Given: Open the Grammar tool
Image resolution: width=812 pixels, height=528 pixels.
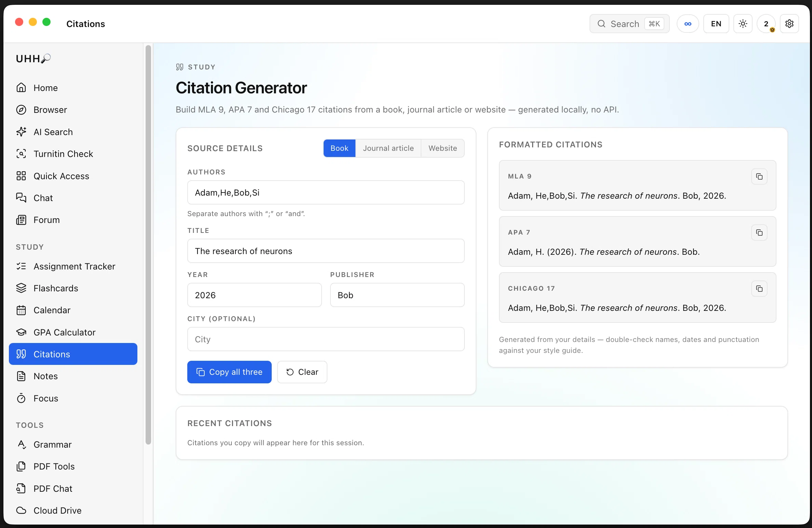Looking at the screenshot, I should [73, 445].
